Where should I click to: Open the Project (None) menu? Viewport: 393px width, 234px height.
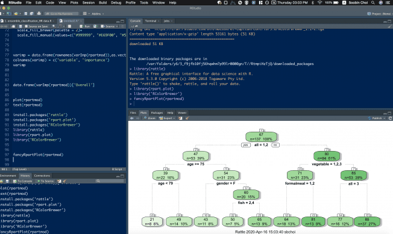[380, 14]
